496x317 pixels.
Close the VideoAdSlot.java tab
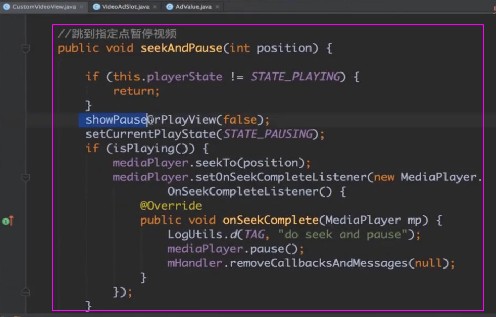coord(155,7)
